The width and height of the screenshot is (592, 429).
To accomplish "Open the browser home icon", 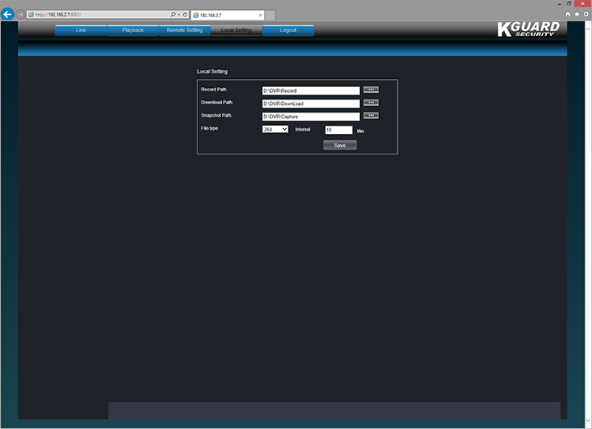I will click(x=567, y=15).
